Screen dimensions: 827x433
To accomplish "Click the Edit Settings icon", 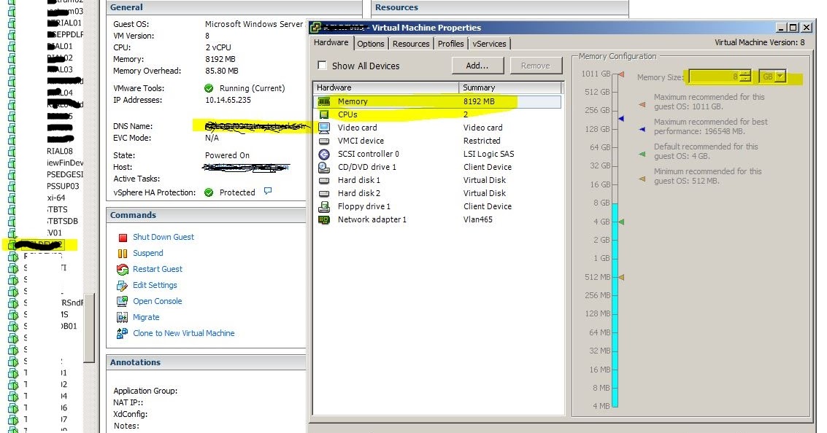I will (123, 286).
